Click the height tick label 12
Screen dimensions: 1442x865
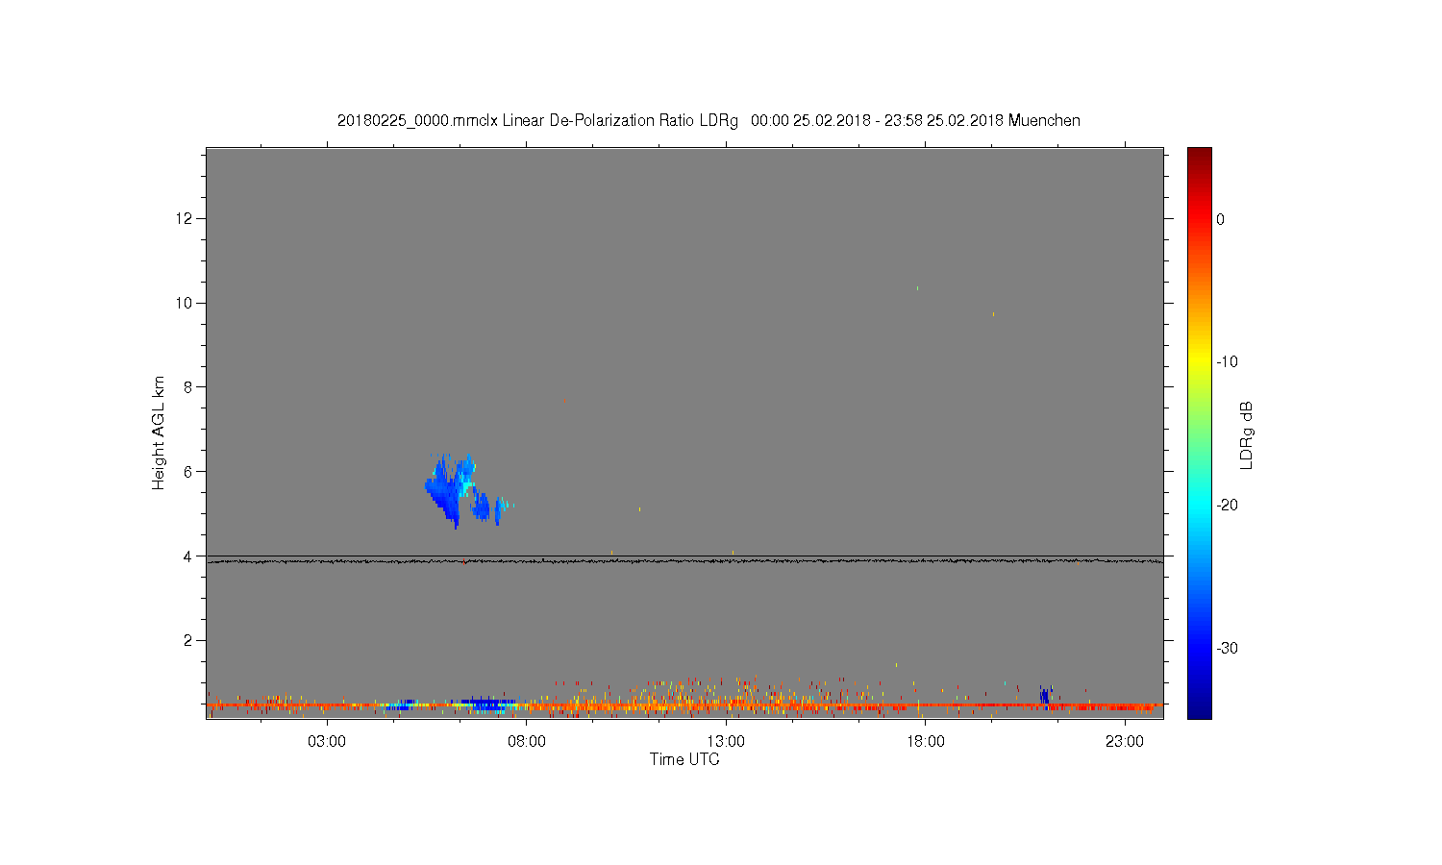tap(185, 218)
